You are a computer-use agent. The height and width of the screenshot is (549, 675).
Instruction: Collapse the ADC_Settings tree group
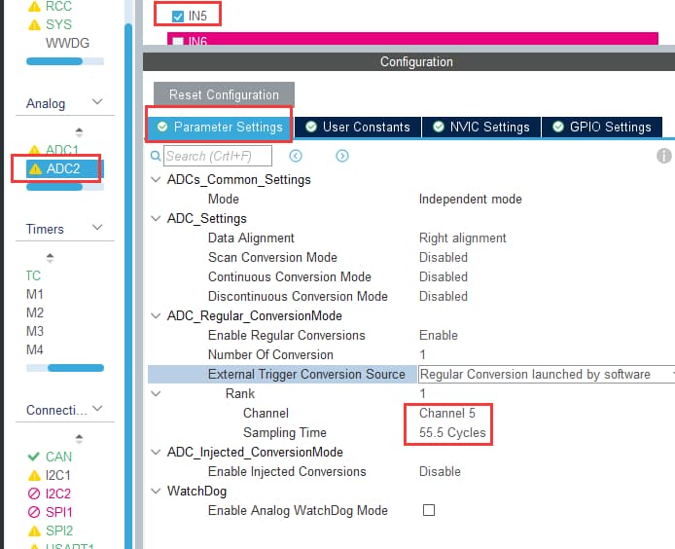pos(157,218)
